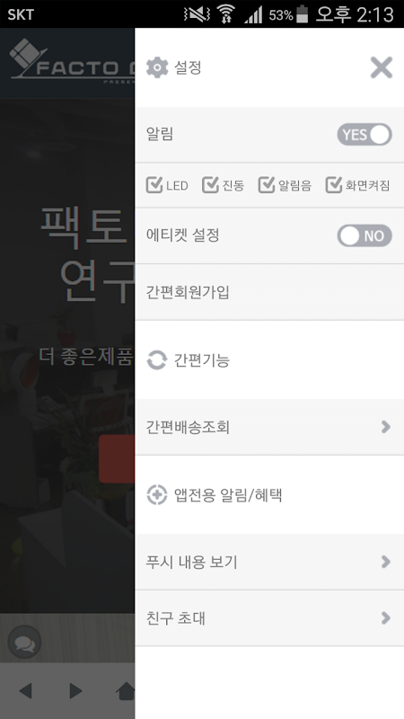Uncheck the 알림음 checkbox
Image resolution: width=404 pixels, height=719 pixels.
(x=266, y=185)
